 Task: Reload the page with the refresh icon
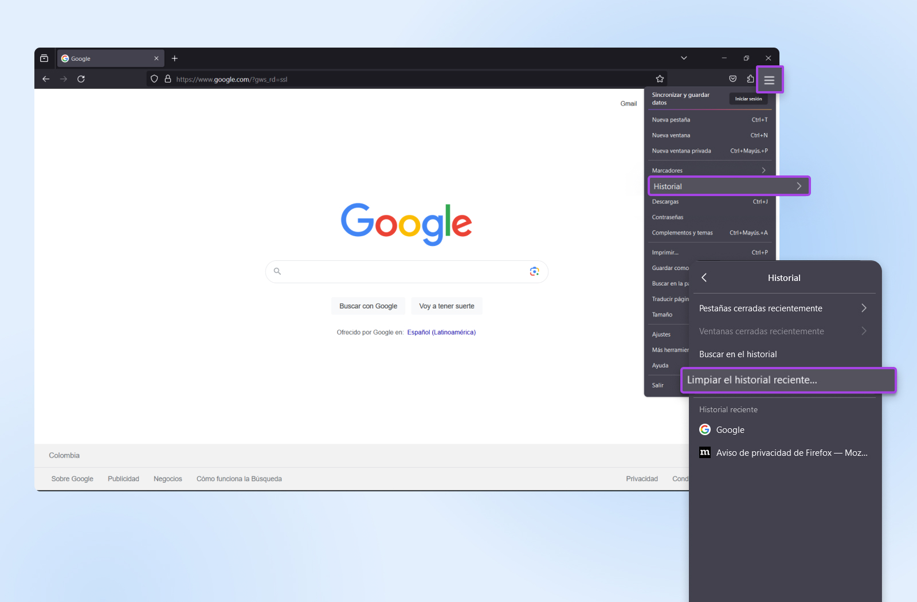81,79
